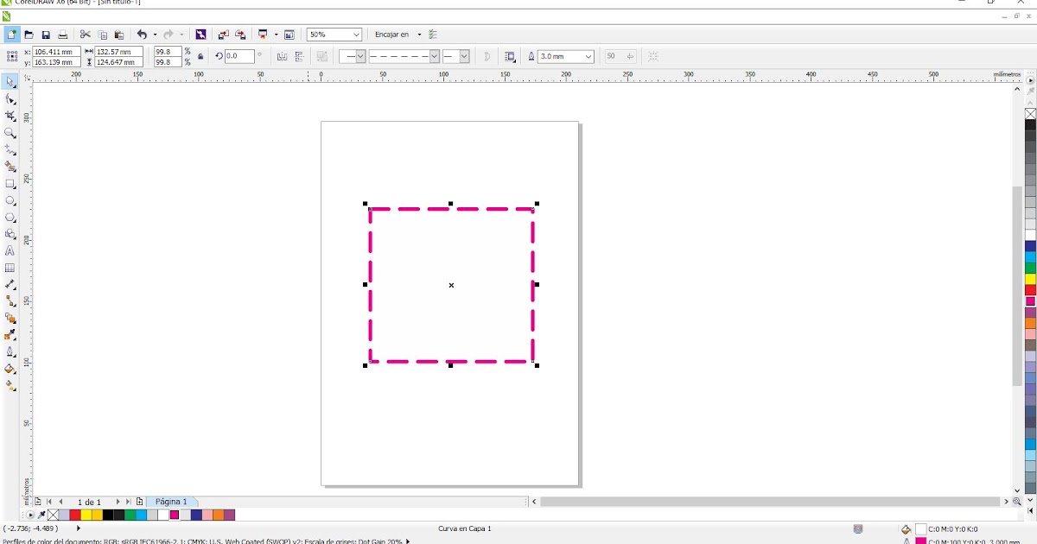The width and height of the screenshot is (1037, 544).
Task: Click the Undo arrow button
Action: (x=143, y=35)
